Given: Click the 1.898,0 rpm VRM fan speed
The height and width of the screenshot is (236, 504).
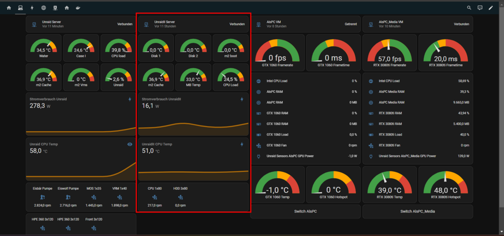Looking at the screenshot, I should [119, 205].
